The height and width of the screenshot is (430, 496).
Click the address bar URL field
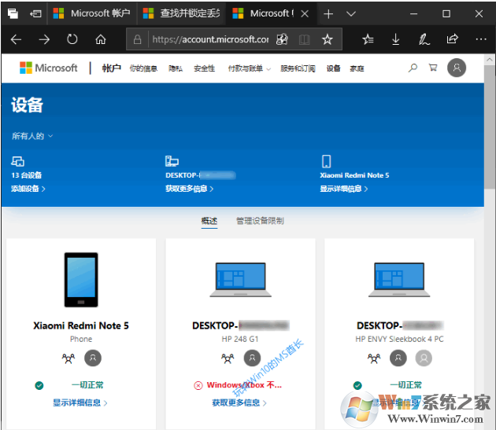(x=210, y=39)
